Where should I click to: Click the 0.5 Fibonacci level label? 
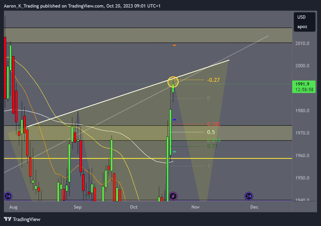(211, 132)
